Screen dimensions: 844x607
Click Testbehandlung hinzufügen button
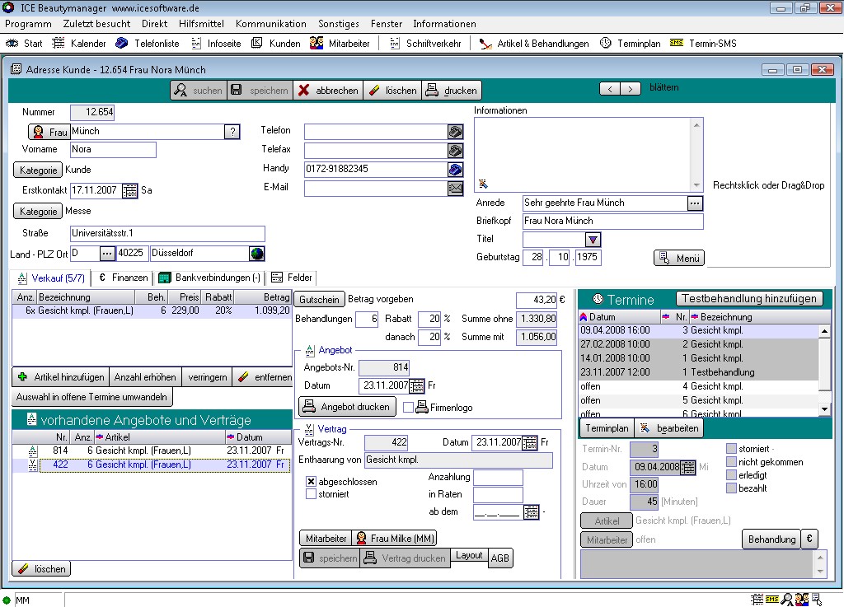pyautogui.click(x=748, y=298)
